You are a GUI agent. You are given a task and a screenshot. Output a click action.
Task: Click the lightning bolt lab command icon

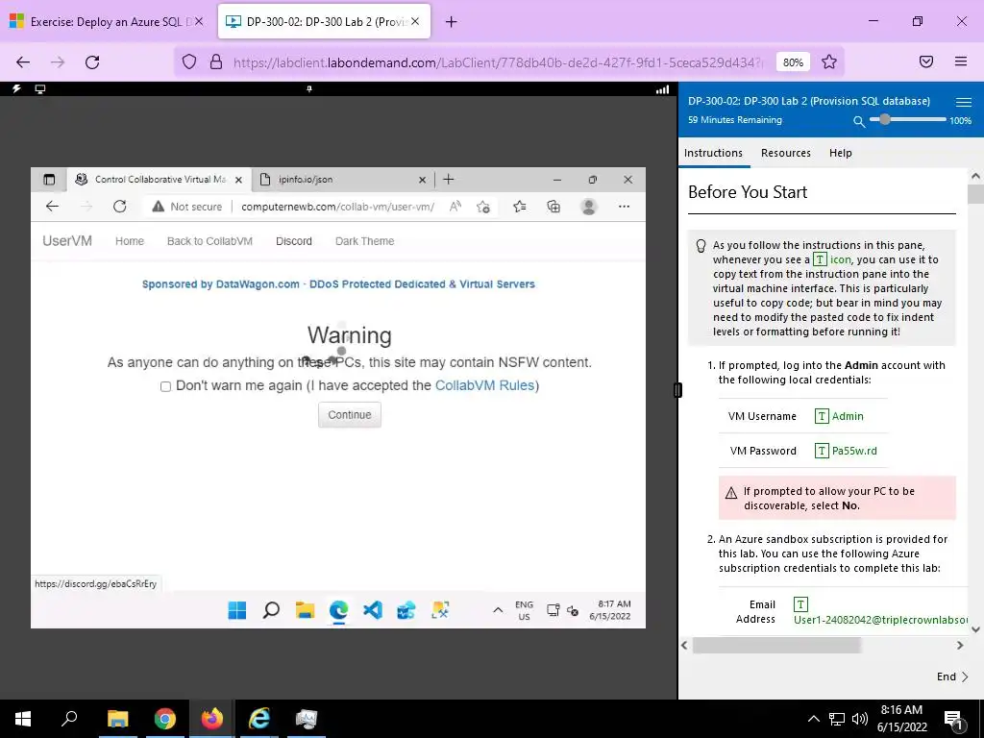16,89
